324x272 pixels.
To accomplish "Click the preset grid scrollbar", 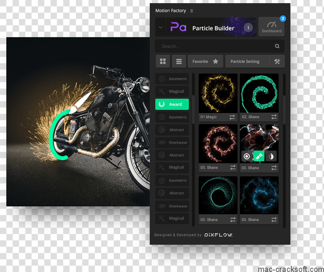I will 284,110.
